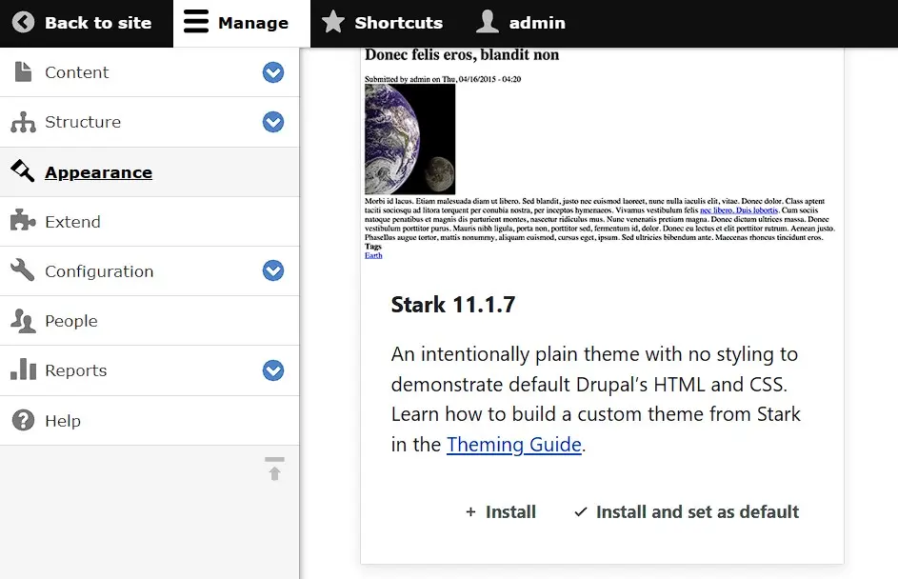Open Configuration via the wrench icon
The height and width of the screenshot is (579, 898).
[x=20, y=270]
